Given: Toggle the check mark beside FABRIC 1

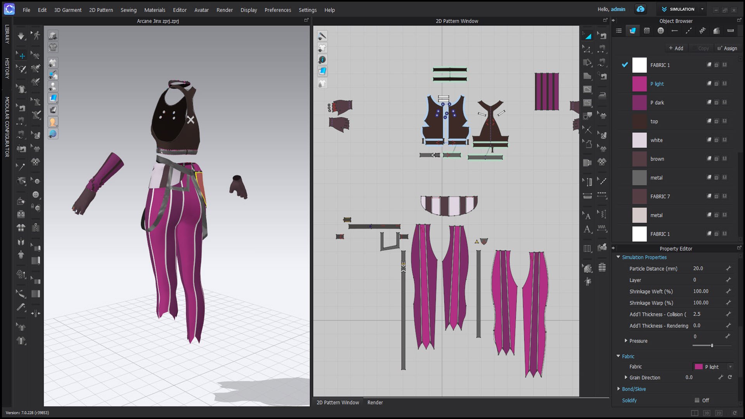Looking at the screenshot, I should pyautogui.click(x=624, y=65).
